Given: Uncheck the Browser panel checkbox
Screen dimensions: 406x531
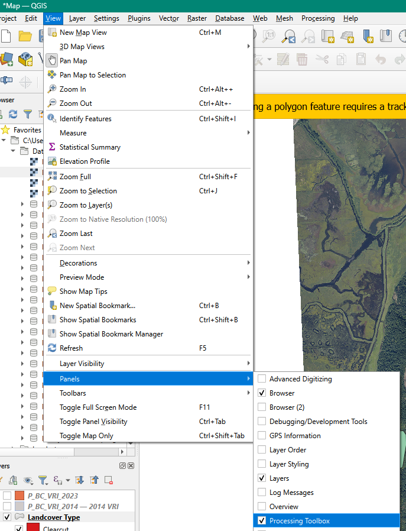Looking at the screenshot, I should point(262,393).
